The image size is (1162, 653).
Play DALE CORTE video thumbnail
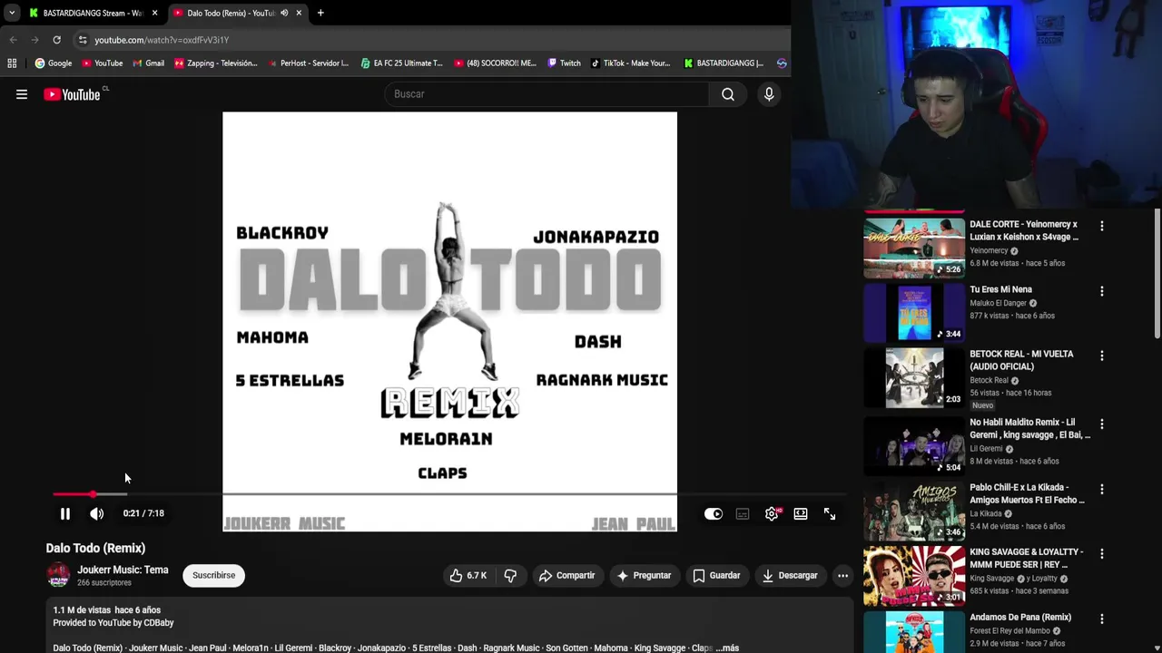(914, 248)
